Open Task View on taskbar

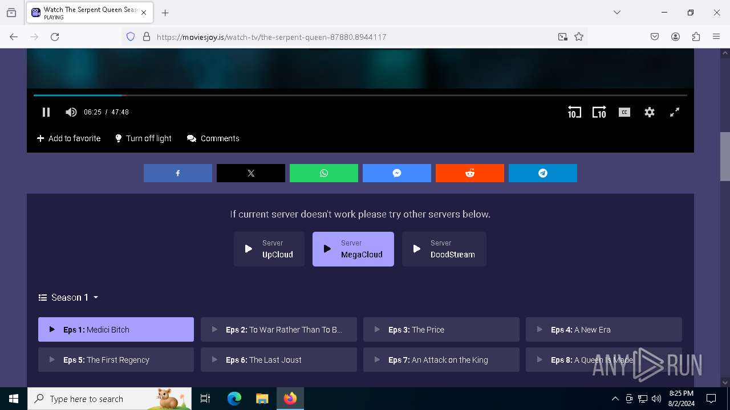tap(205, 399)
